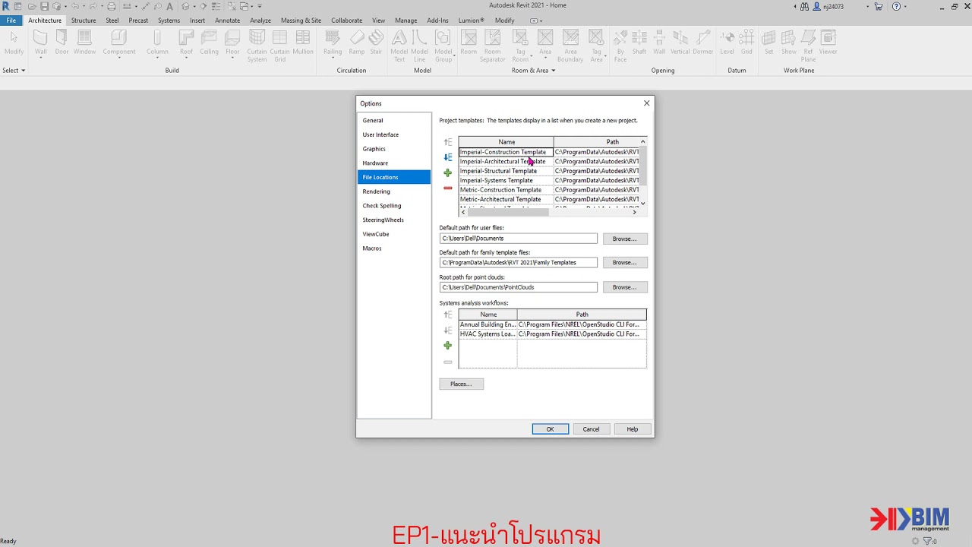Click the template list scroll-down arrow
The height and width of the screenshot is (547, 972).
(643, 204)
